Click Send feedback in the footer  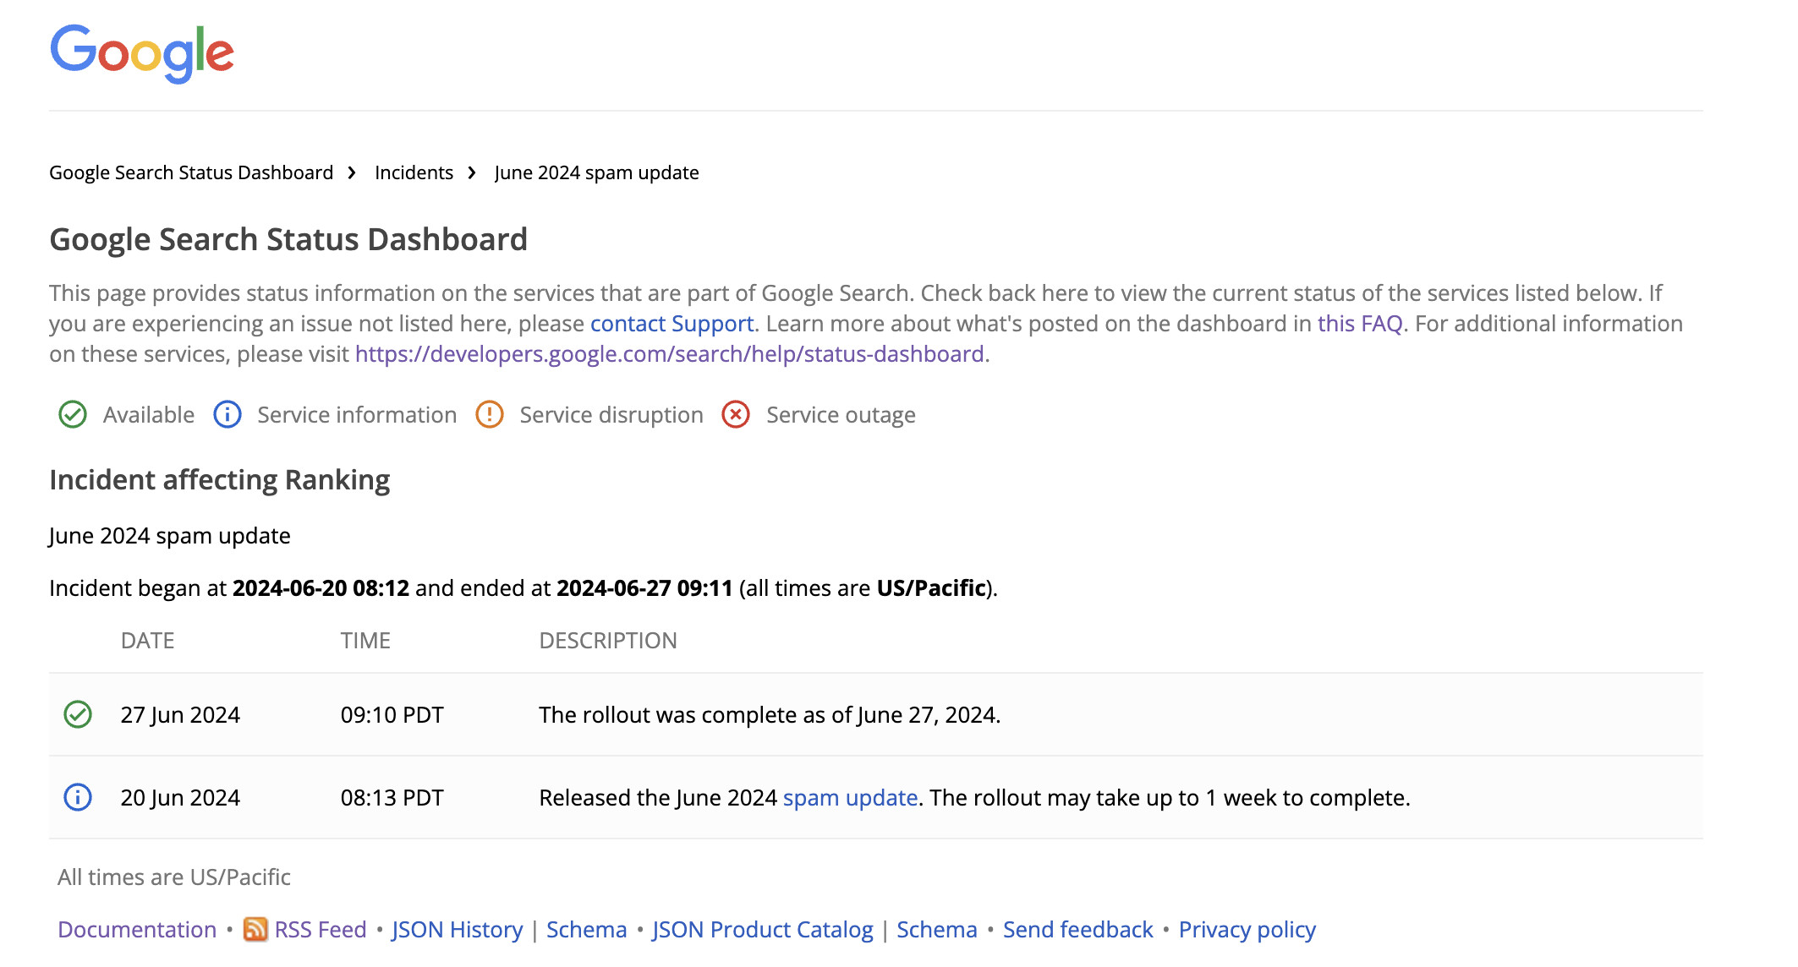(x=1077, y=929)
